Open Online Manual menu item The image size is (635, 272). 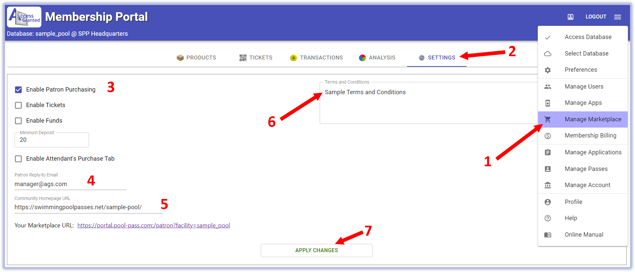(583, 235)
